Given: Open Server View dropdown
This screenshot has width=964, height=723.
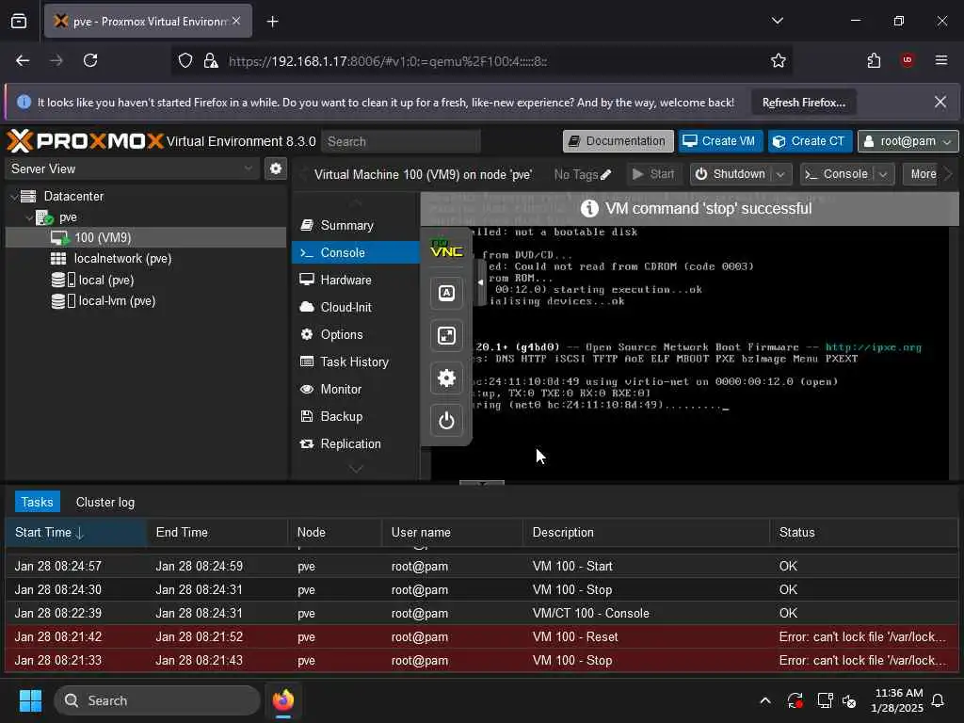Looking at the screenshot, I should 248,169.
